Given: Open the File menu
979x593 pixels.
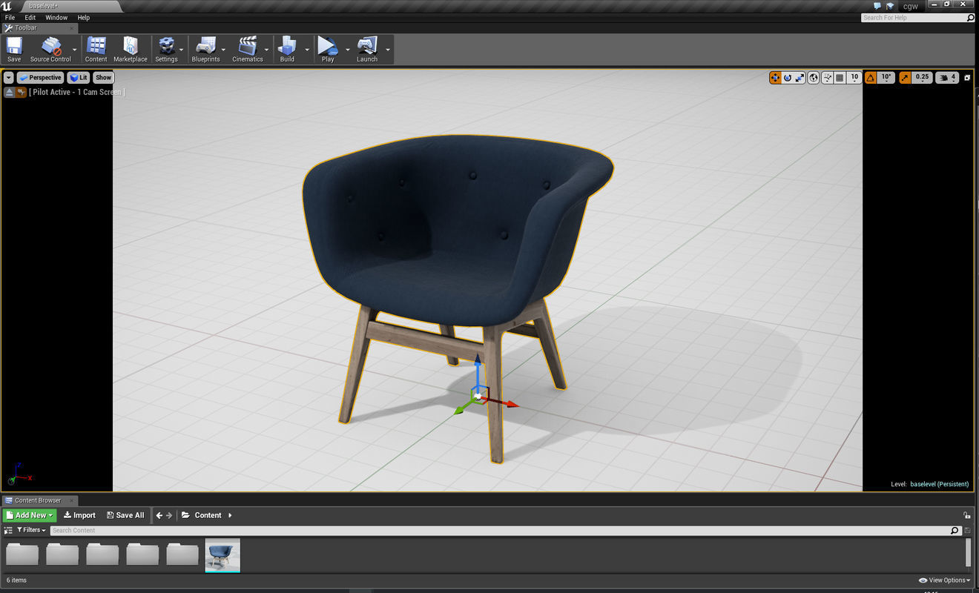Looking at the screenshot, I should (10, 17).
